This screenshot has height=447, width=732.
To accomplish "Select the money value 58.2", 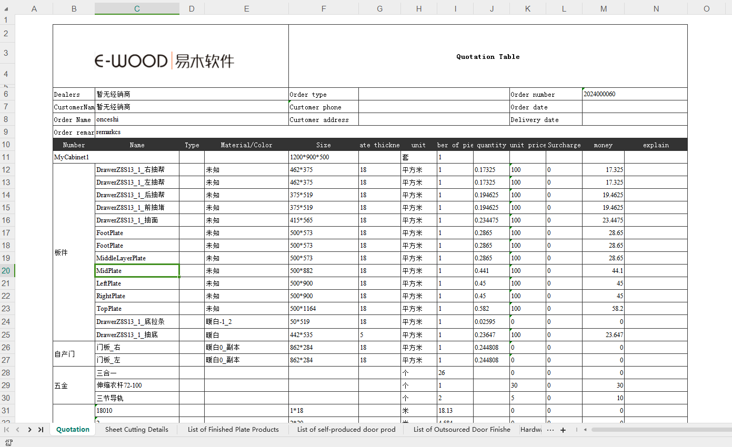I will point(603,309).
